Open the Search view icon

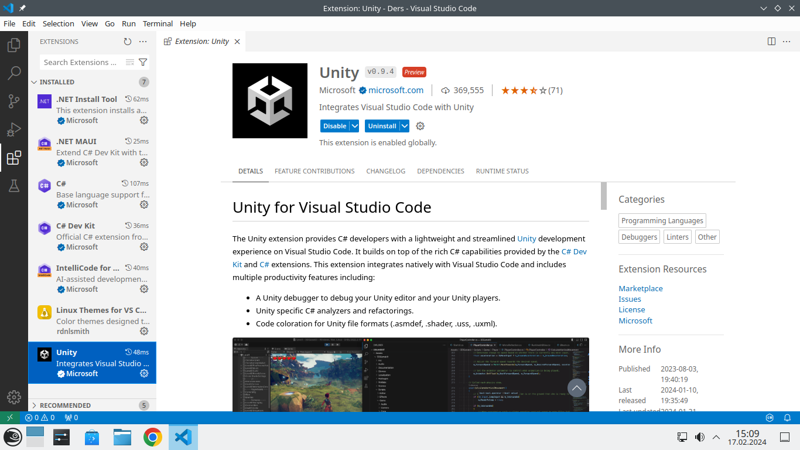14,73
